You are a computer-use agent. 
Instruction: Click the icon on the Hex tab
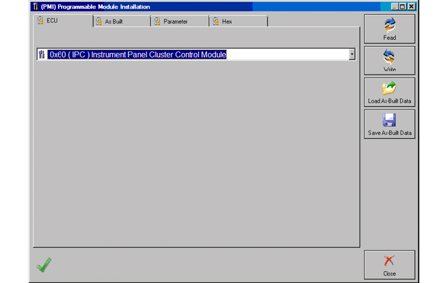click(216, 22)
